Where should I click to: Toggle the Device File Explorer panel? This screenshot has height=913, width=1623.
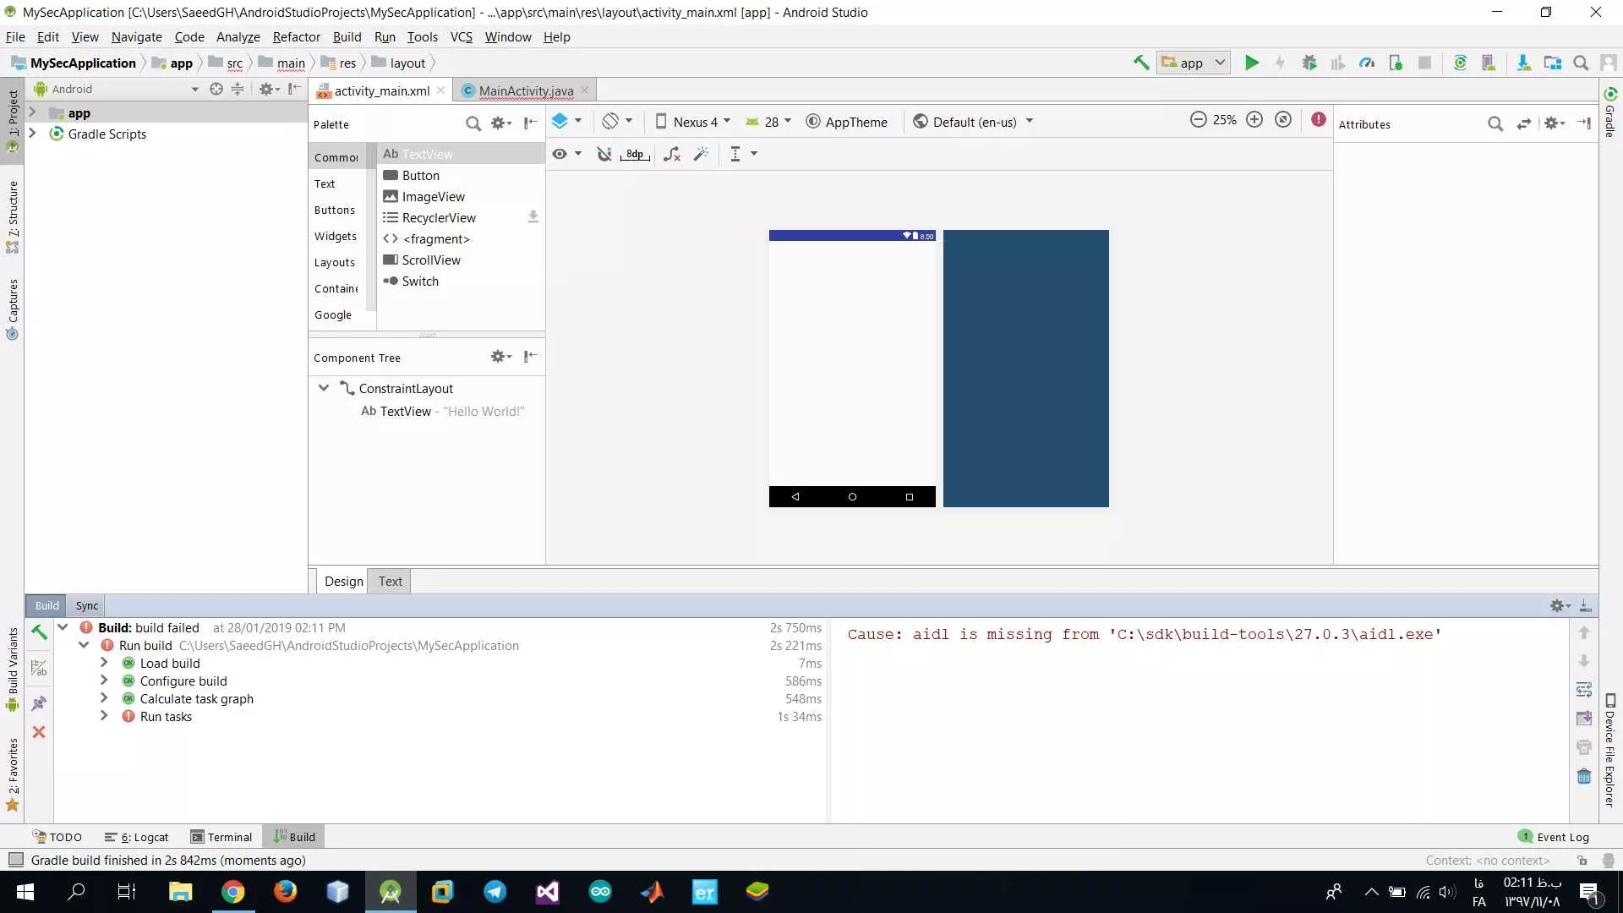(1610, 750)
